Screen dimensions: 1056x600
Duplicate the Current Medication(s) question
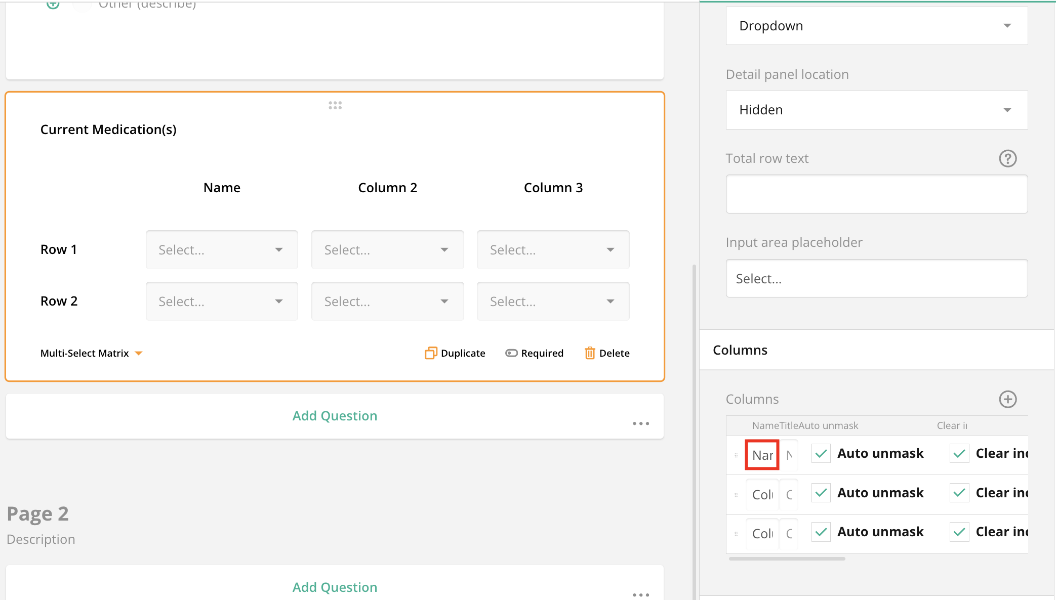tap(454, 353)
